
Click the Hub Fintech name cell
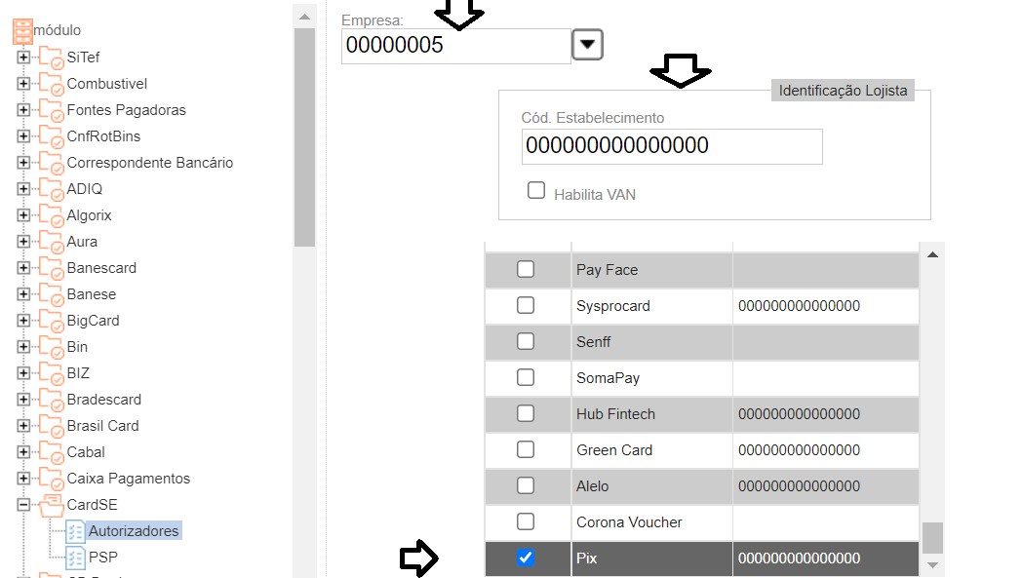[x=651, y=414]
